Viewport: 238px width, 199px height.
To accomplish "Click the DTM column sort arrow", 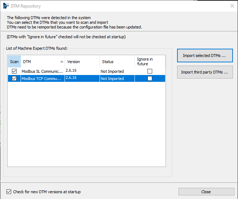I will click(x=62, y=62).
